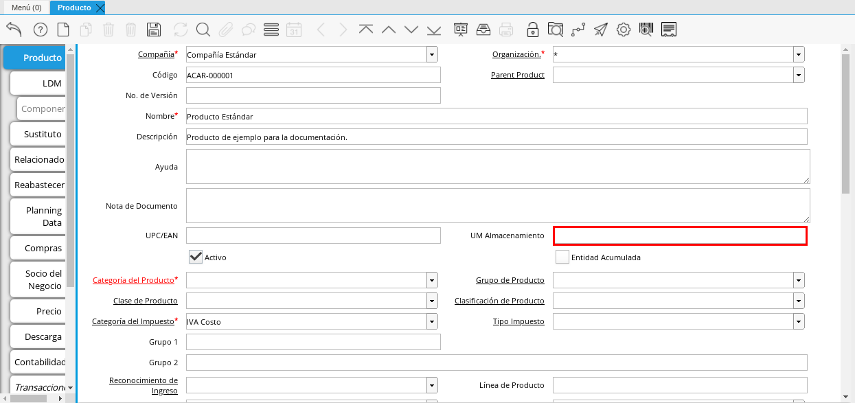The height and width of the screenshot is (403, 855).
Task: Switch to the Menú (0) tab
Action: [x=27, y=8]
